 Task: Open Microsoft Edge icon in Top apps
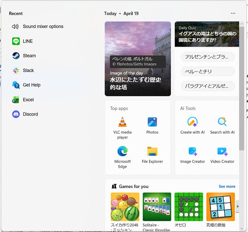coord(122,151)
